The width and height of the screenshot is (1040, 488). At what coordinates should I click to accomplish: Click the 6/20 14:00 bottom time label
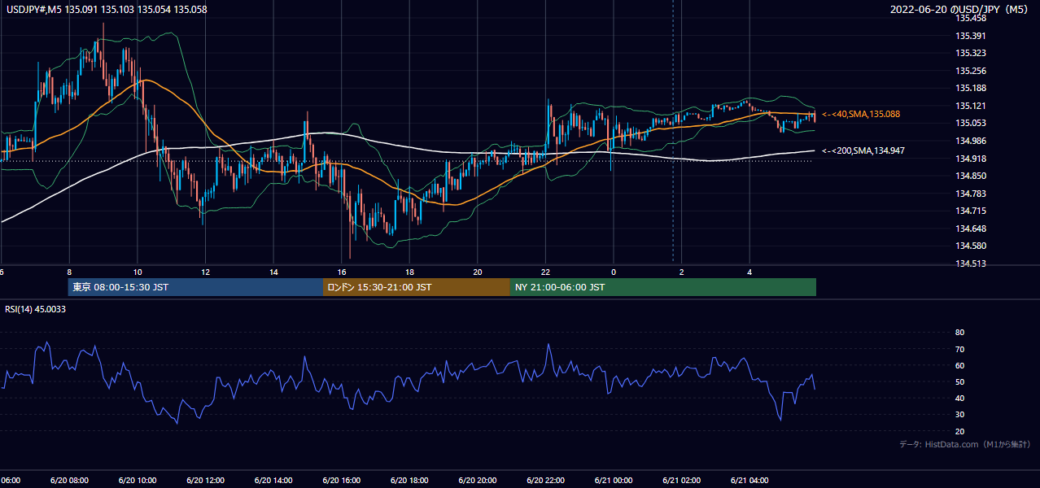(x=274, y=481)
